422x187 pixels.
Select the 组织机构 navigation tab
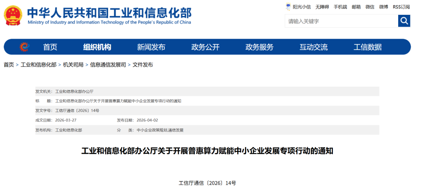pyautogui.click(x=97, y=47)
